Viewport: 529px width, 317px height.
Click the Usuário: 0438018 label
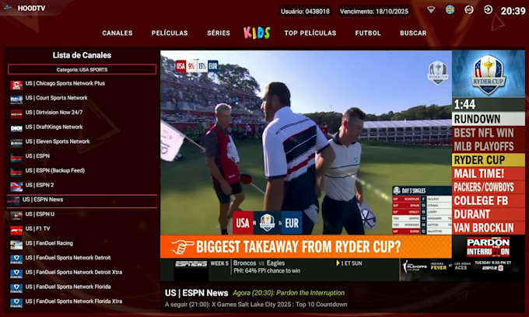point(305,12)
